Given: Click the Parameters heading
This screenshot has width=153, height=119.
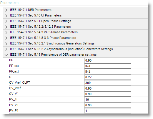Looking at the screenshot, I should click(9, 3).
